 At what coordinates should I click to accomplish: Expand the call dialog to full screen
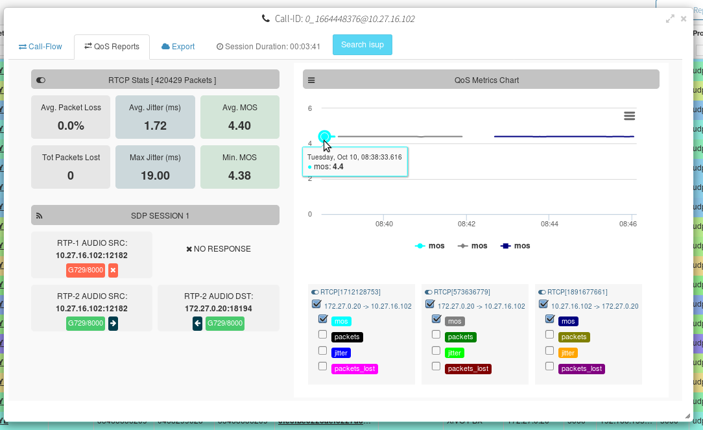click(x=670, y=19)
